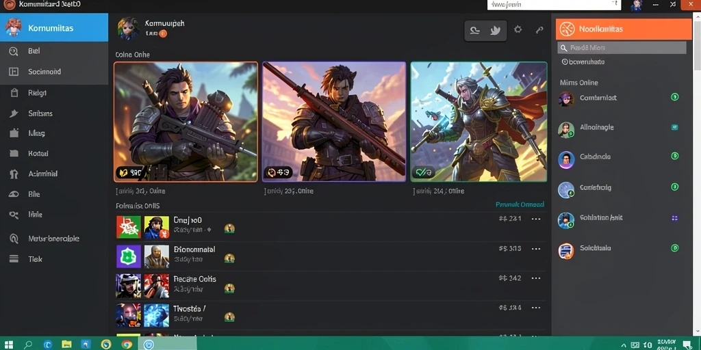Select the Komumiitas sidebar tab

[x=54, y=27]
